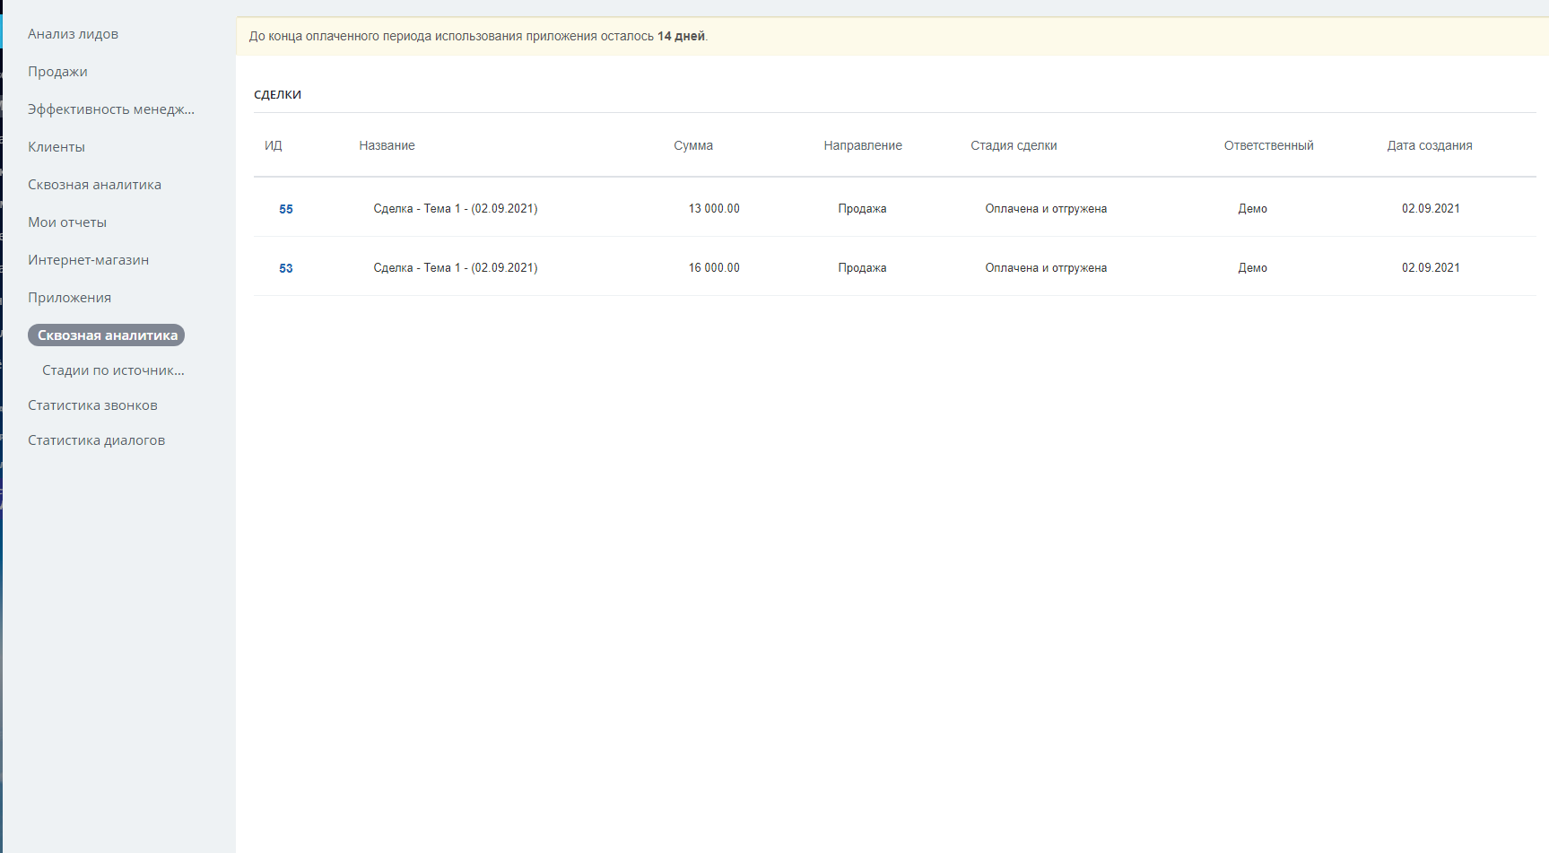This screenshot has height=853, width=1549.
Task: Click the Название column header
Action: [x=387, y=145]
